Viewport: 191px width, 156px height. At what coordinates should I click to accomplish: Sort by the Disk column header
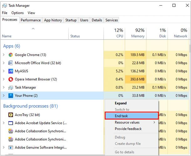click(x=157, y=34)
